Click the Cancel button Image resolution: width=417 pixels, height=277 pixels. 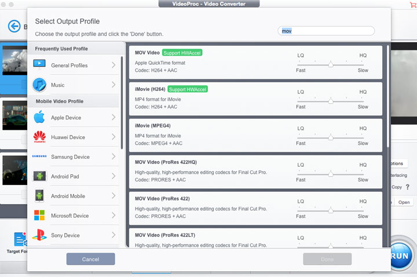tap(90, 259)
